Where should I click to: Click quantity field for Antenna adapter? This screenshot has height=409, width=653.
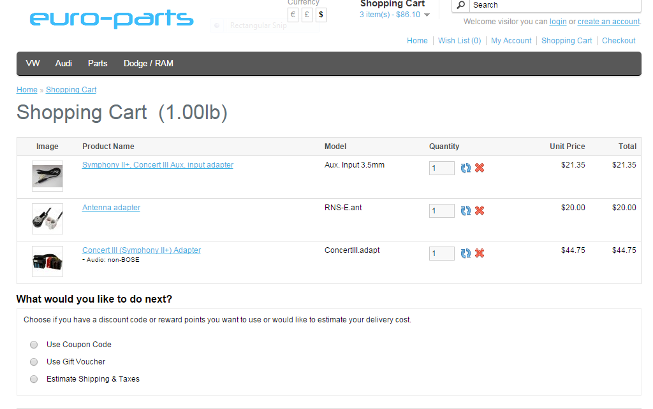point(442,210)
